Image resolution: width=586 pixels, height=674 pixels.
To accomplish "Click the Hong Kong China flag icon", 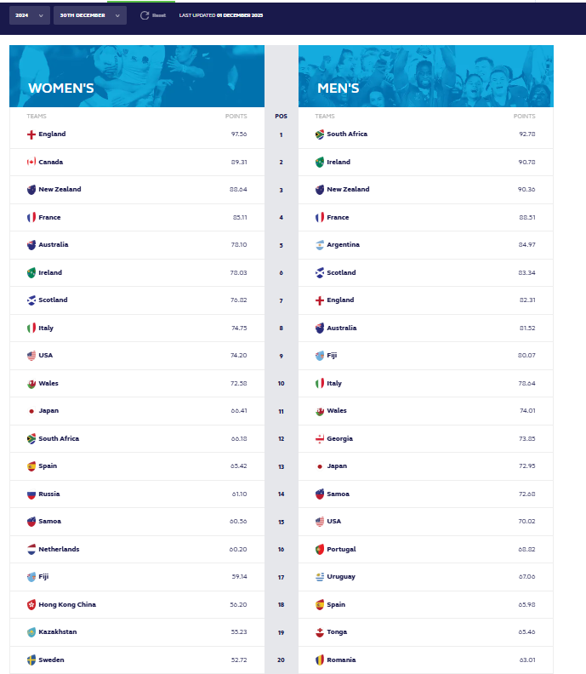I will [x=31, y=605].
